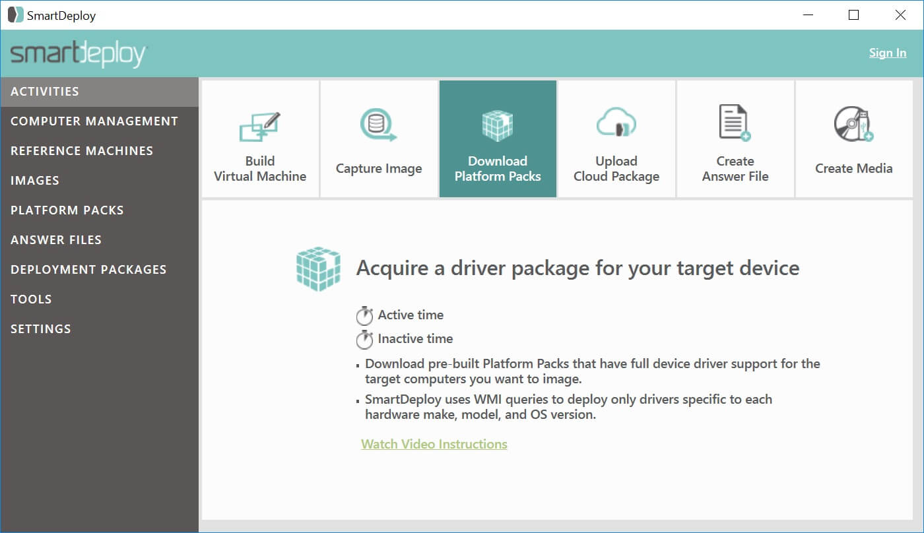Open the Watch Video Instructions link
Viewport: 924px width, 533px height.
pos(434,444)
